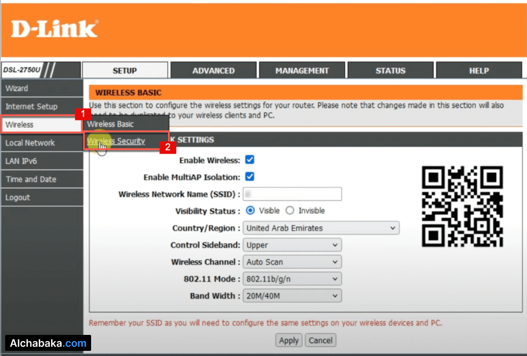
Task: Click the D-Link logo
Action: pos(55,29)
